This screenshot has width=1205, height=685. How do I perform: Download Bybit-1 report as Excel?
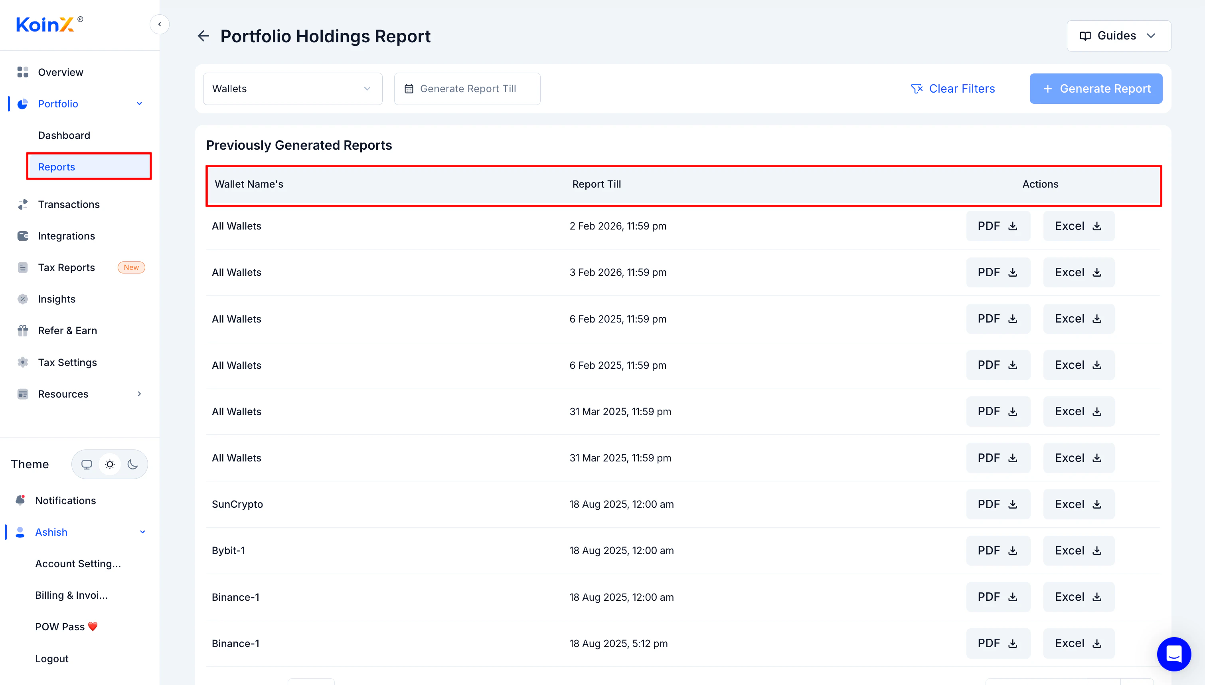pyautogui.click(x=1078, y=550)
